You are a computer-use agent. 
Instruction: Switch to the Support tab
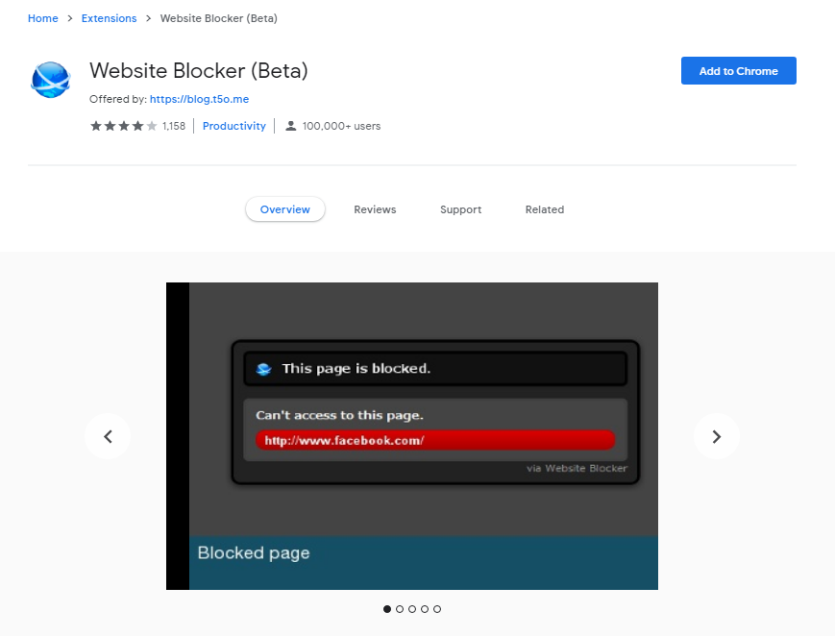[x=460, y=209]
